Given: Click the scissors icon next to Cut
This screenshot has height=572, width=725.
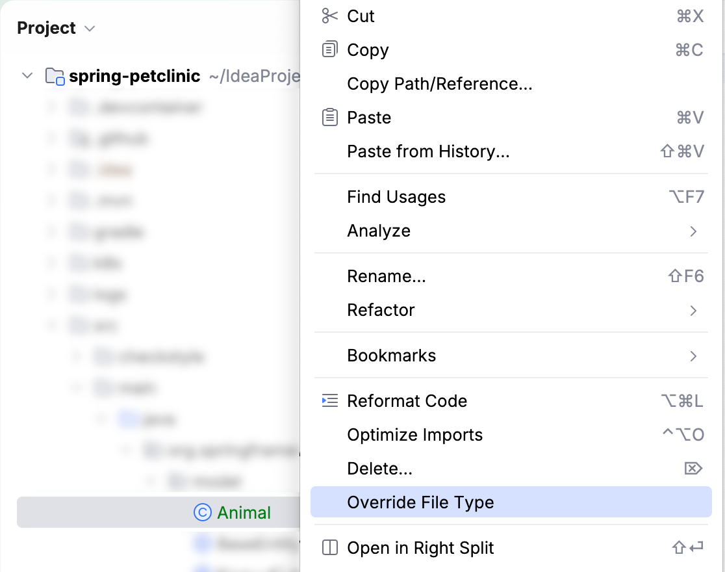Looking at the screenshot, I should (x=330, y=16).
